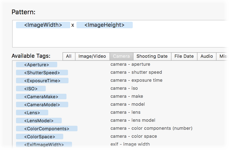Pick the ColorComponents tag
Image resolution: width=230 pixels, height=150 pixels.
[47, 129]
